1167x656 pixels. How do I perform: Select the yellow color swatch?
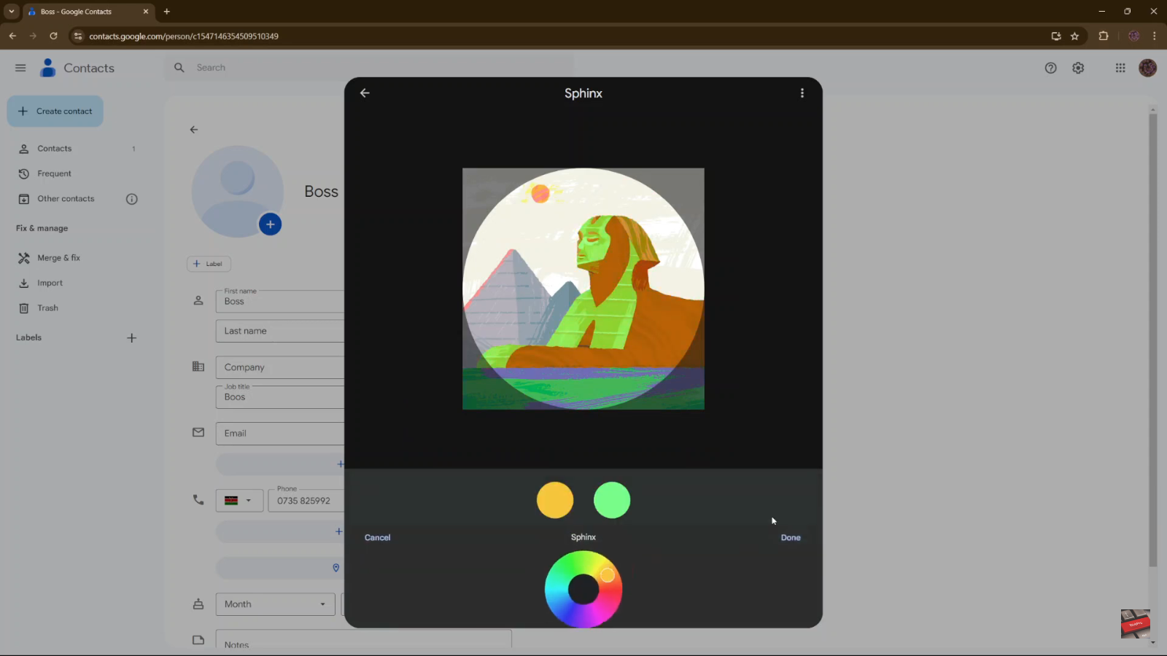pos(555,500)
